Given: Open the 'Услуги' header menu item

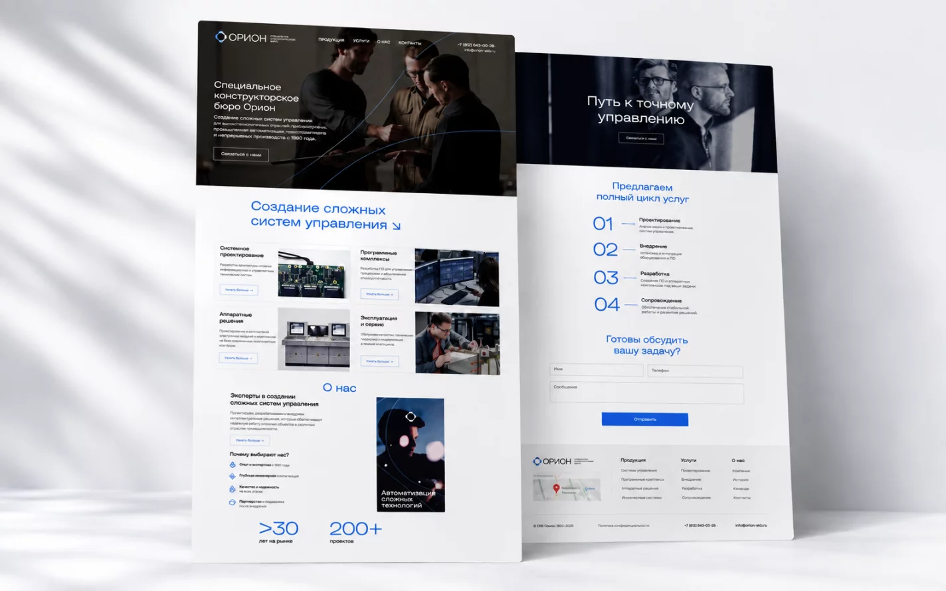Looking at the screenshot, I should tap(361, 41).
